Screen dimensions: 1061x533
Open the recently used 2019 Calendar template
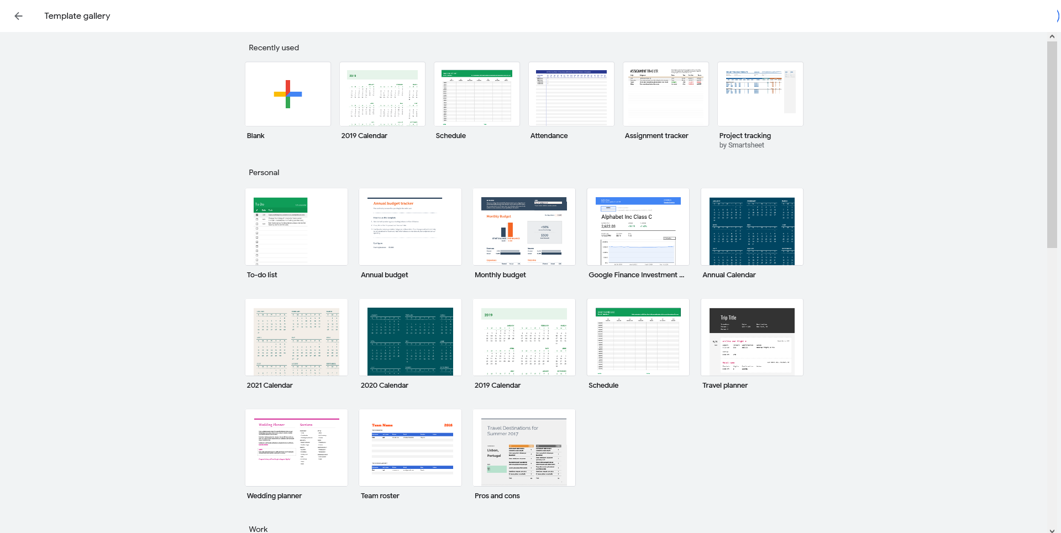click(x=382, y=94)
